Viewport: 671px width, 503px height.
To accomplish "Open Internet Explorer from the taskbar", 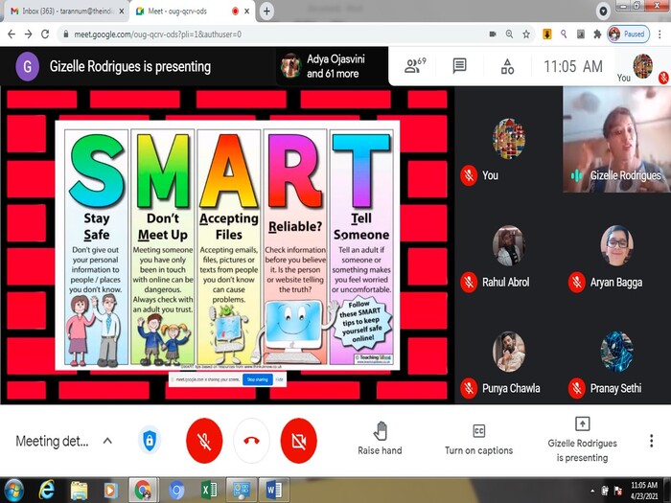I will tap(47, 490).
